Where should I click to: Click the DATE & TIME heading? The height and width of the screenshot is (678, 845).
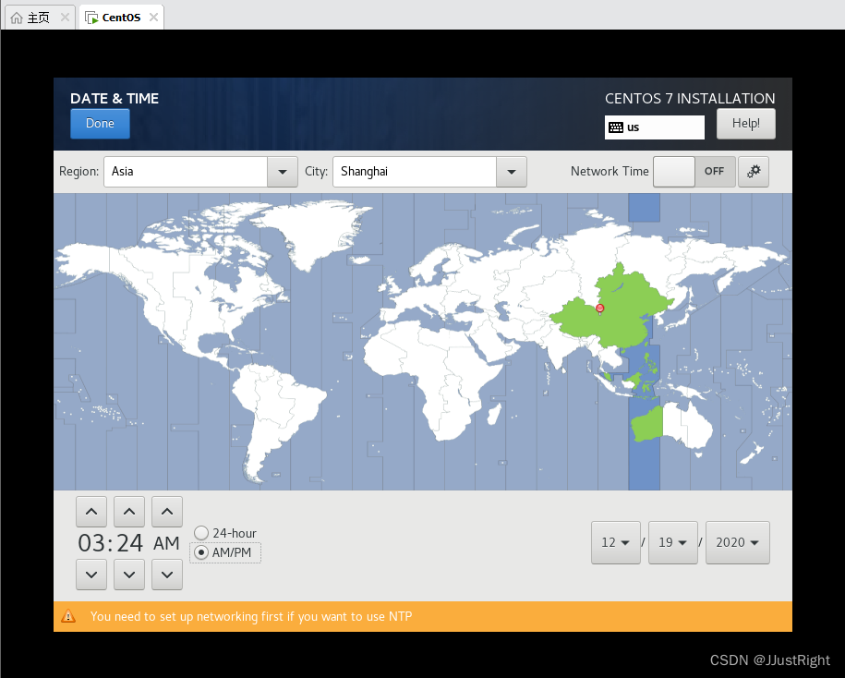point(115,99)
